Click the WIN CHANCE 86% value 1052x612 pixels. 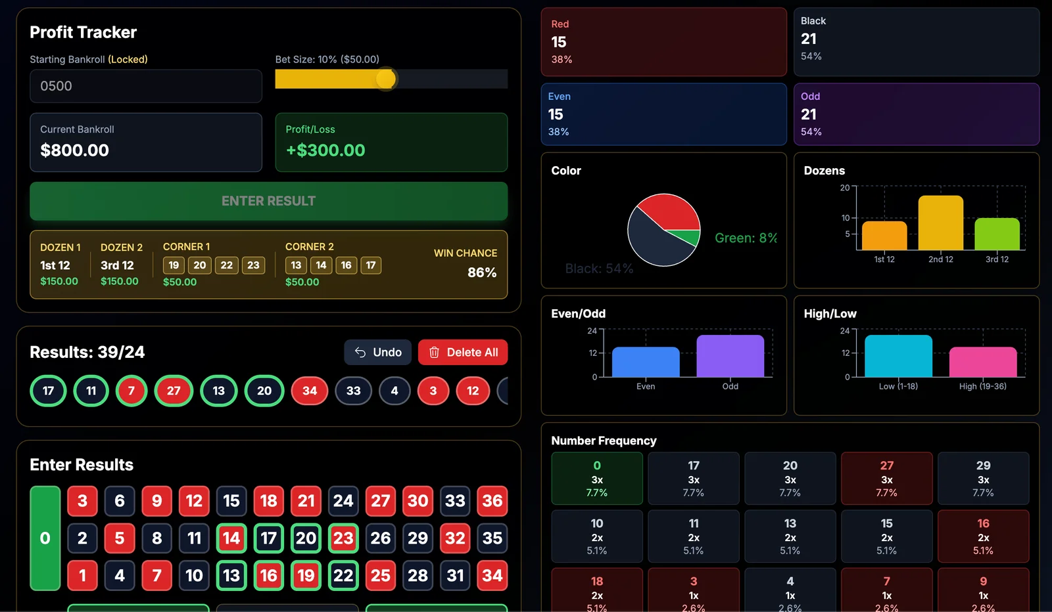click(x=482, y=273)
